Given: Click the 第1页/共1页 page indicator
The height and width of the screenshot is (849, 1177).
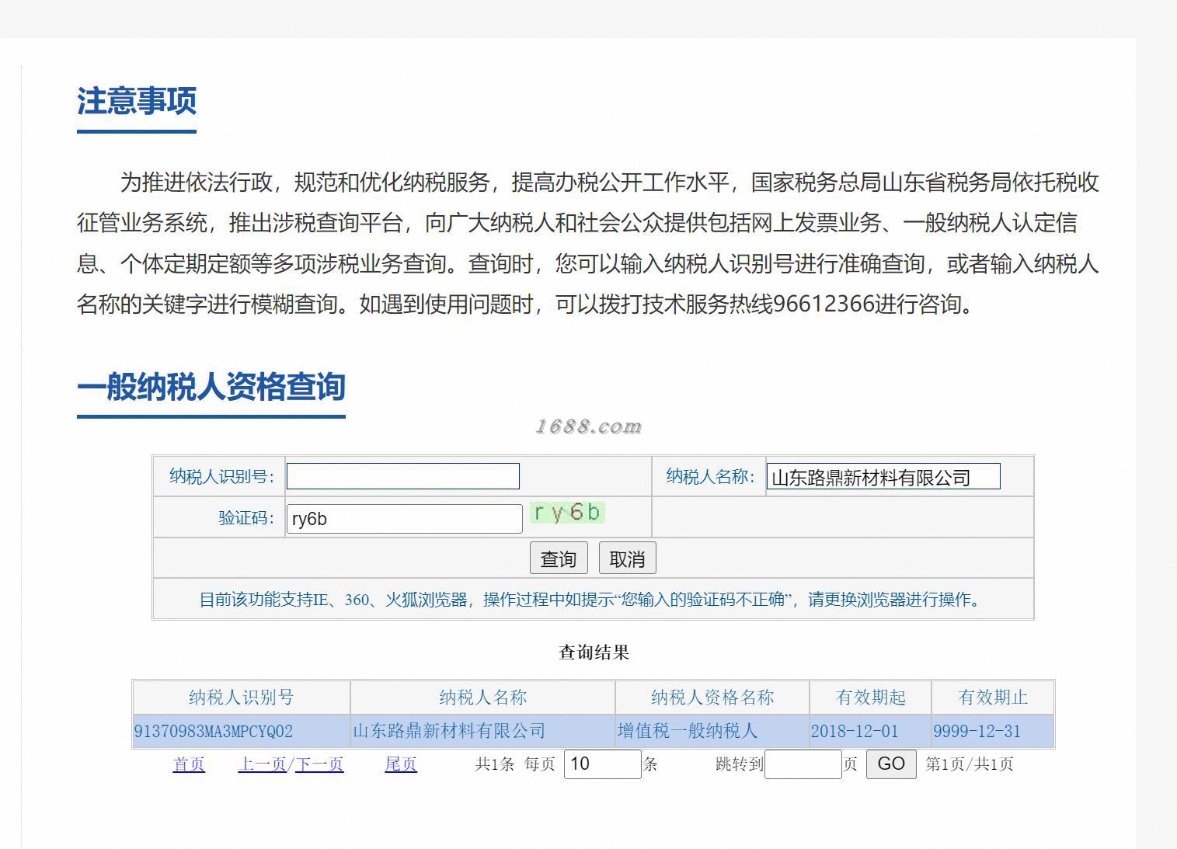Looking at the screenshot, I should [970, 764].
